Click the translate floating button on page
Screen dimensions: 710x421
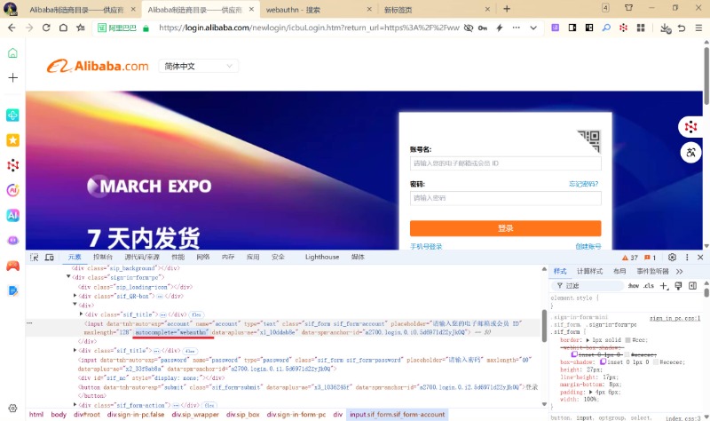691,153
